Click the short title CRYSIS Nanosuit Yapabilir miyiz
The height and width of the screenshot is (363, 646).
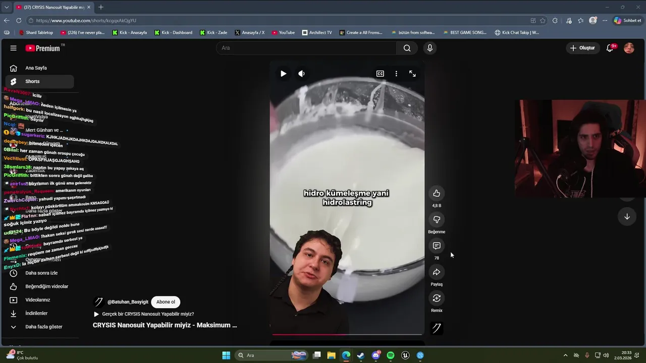pos(165,325)
